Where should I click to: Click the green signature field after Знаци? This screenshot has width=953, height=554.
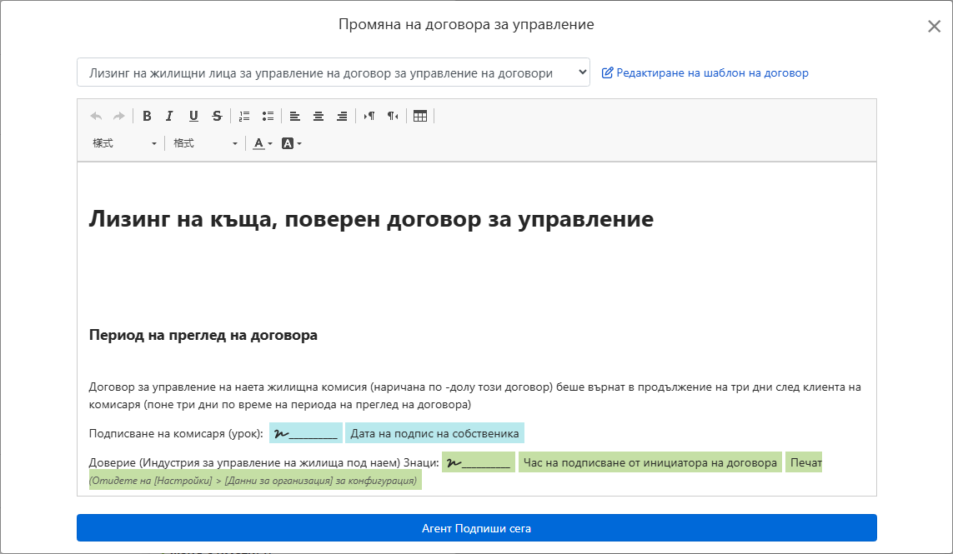[x=479, y=462]
